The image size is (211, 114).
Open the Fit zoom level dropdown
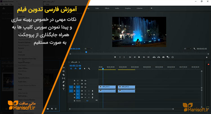coord(88,49)
